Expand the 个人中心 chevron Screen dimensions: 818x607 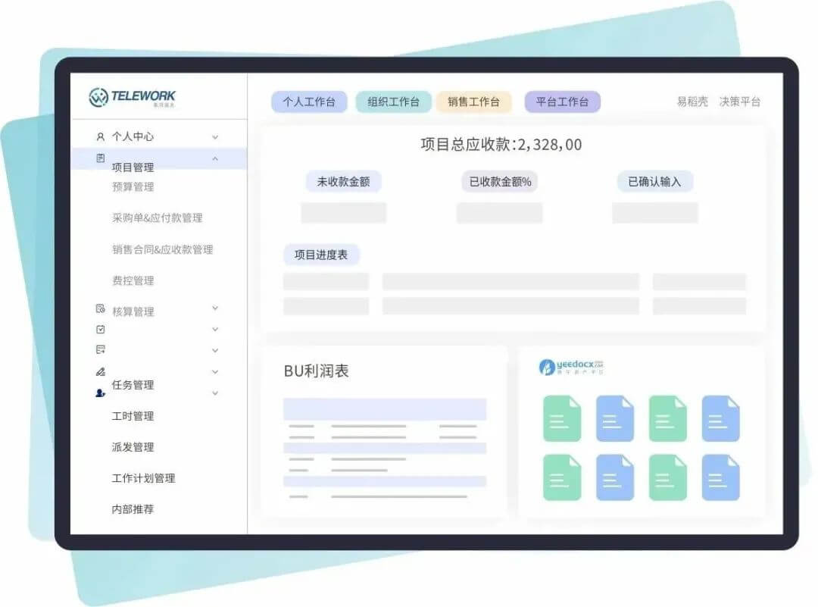[x=215, y=137]
